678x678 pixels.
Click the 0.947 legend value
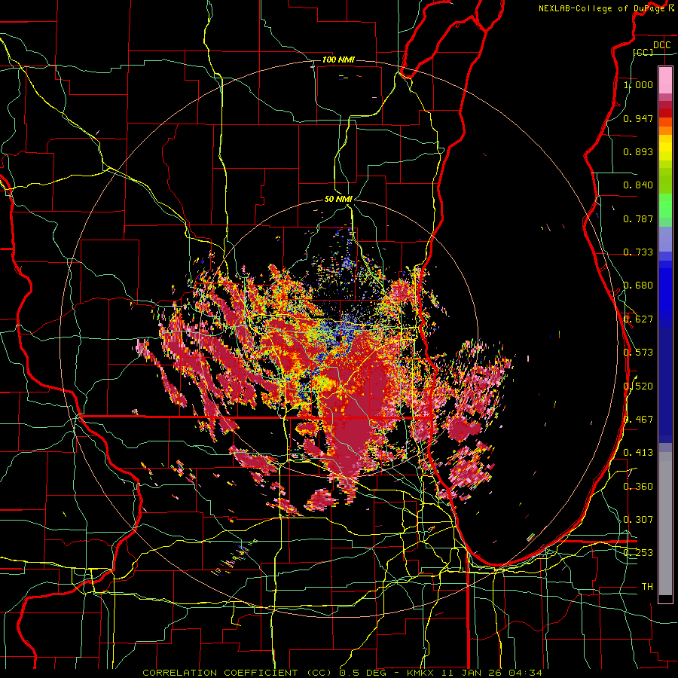638,118
